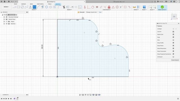
Task: Toggle the Snap checkbox
Action: (173, 37)
